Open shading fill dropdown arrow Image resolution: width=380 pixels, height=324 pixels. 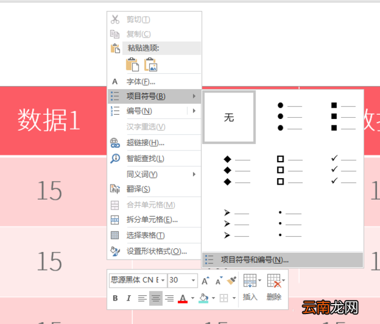pyautogui.click(x=213, y=298)
